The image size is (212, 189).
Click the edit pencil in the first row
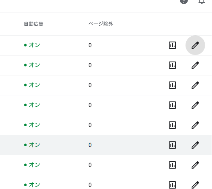point(195,45)
